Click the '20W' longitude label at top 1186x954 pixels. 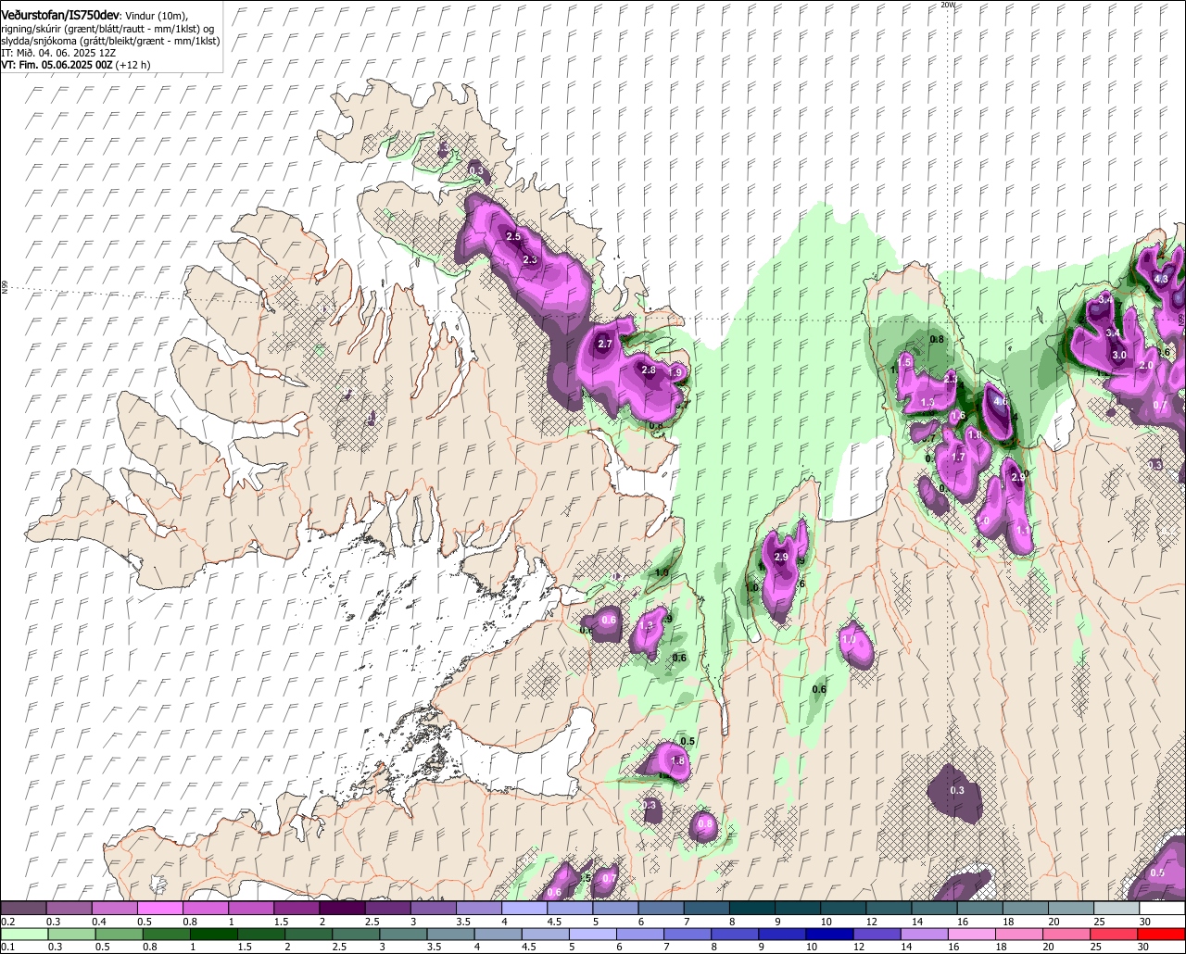pyautogui.click(x=947, y=5)
